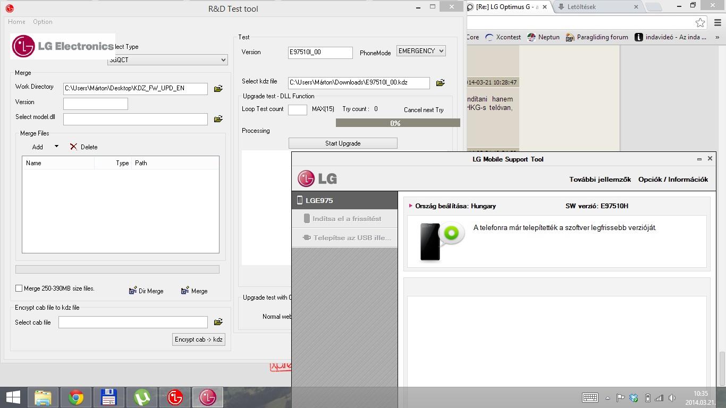
Task: Click the red X Delete icon
Action: pos(73,147)
